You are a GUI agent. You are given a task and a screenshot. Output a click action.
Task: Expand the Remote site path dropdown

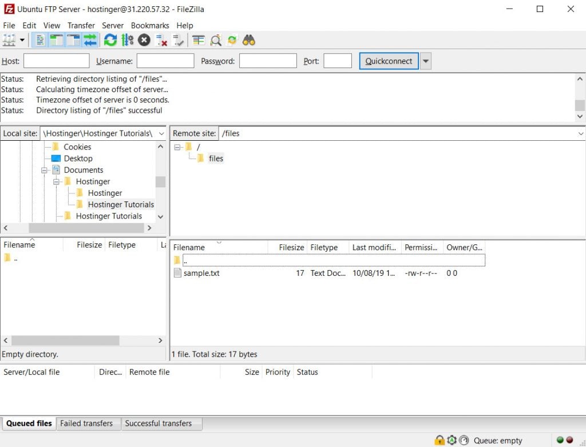pyautogui.click(x=581, y=133)
